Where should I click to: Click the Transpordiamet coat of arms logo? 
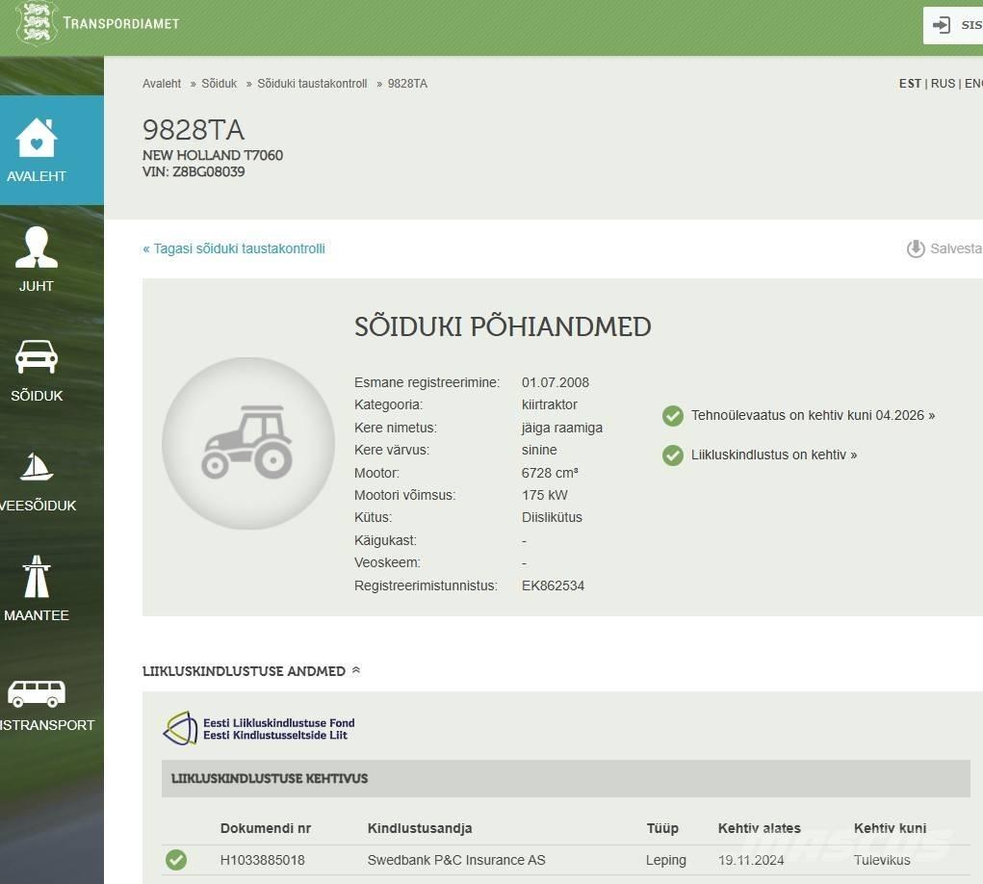coord(37,22)
